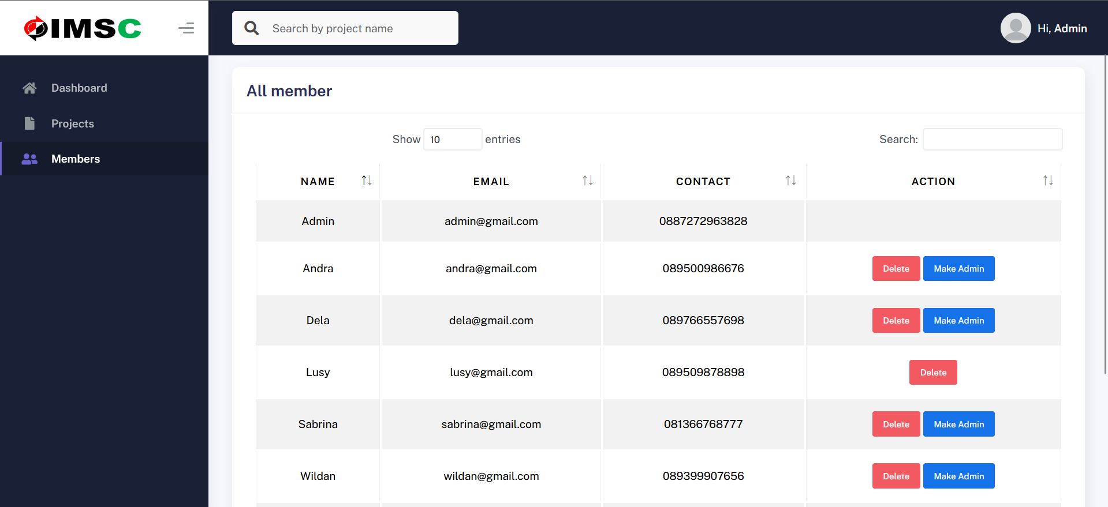Delete the member Andra

896,269
